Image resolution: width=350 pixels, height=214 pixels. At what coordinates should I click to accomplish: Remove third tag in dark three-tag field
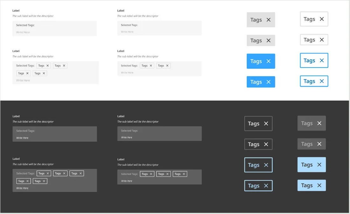[184, 174]
